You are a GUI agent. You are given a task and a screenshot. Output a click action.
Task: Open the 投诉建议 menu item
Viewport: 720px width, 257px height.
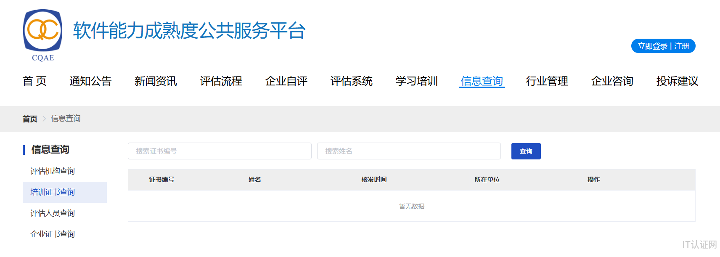click(677, 81)
